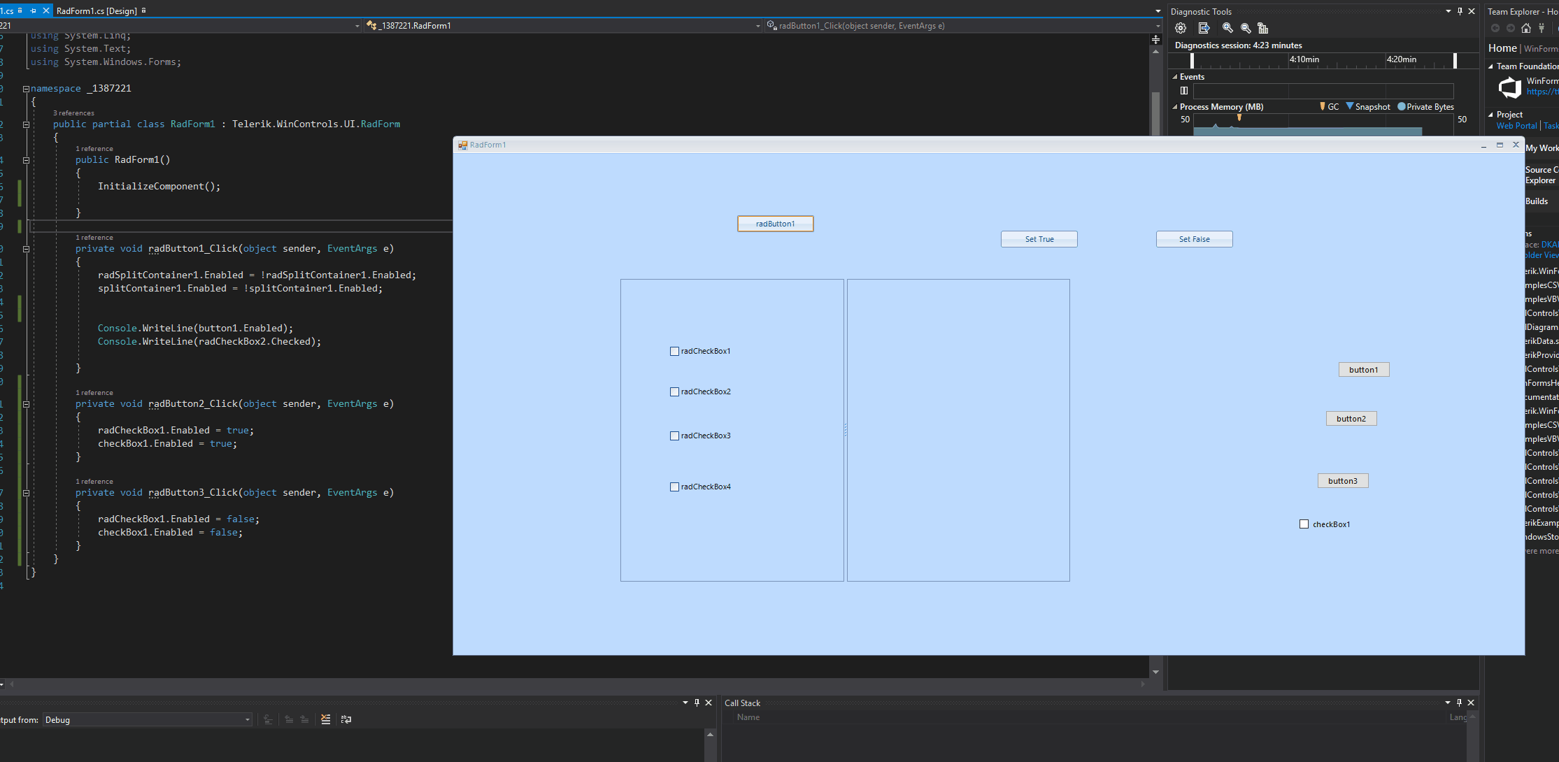Open Diagnostic Tools settings gear
The image size is (1559, 762).
tap(1181, 28)
